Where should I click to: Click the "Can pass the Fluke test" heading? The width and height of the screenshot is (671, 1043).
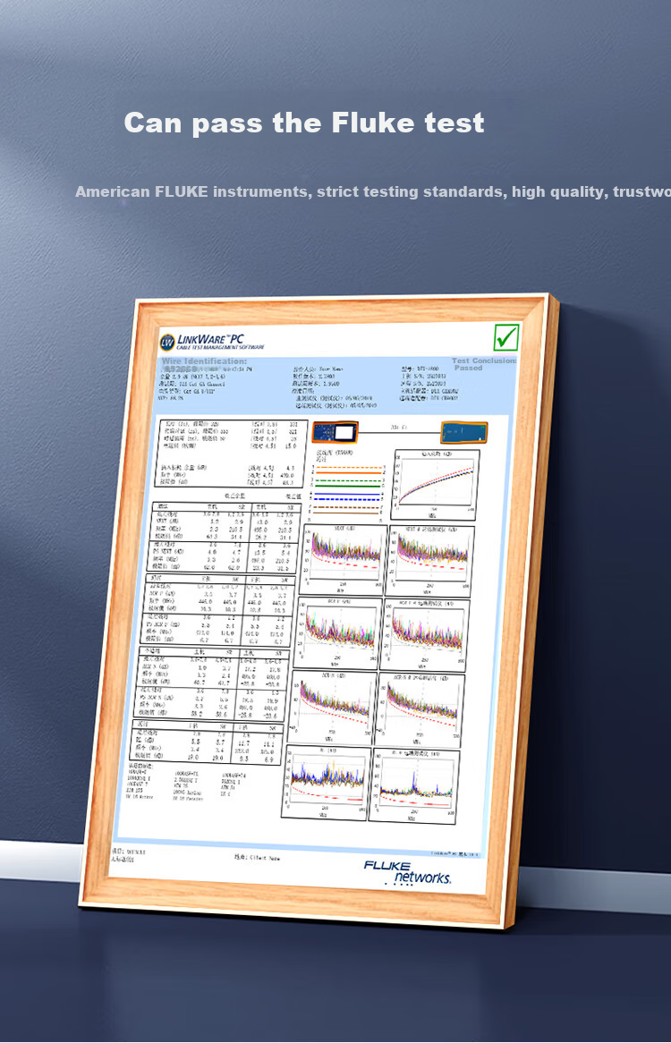304,123
